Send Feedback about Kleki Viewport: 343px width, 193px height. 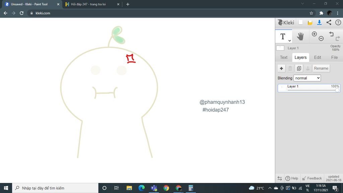312,178
